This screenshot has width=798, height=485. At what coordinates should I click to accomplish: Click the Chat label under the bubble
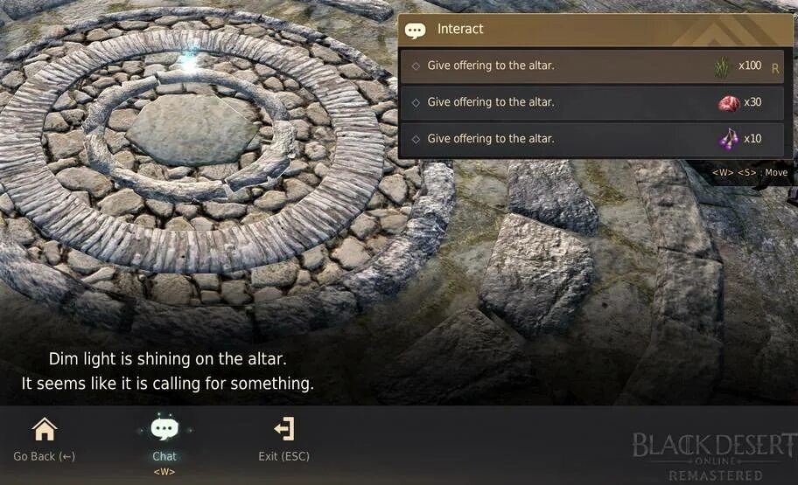(x=164, y=456)
